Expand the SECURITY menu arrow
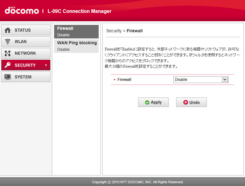 tap(46, 65)
